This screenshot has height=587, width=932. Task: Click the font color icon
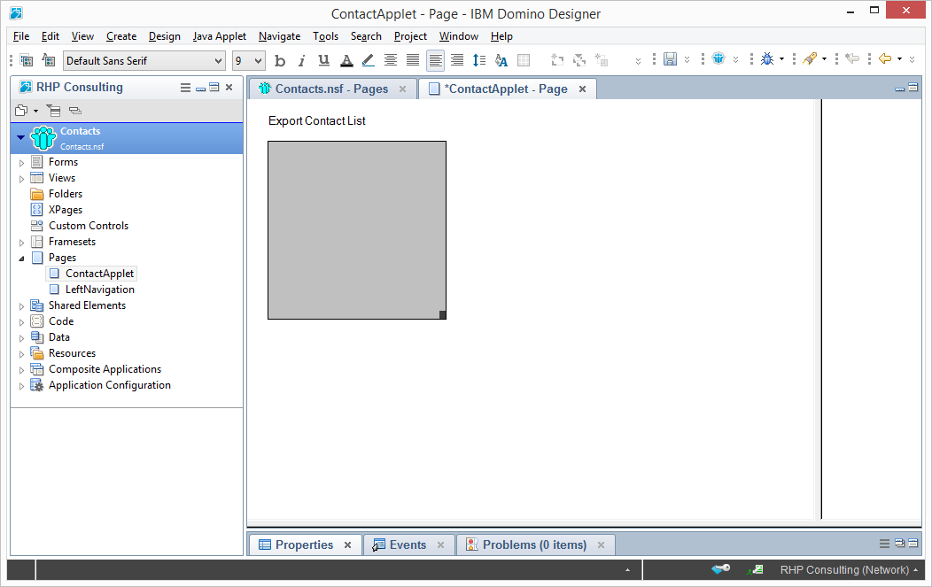(346, 60)
